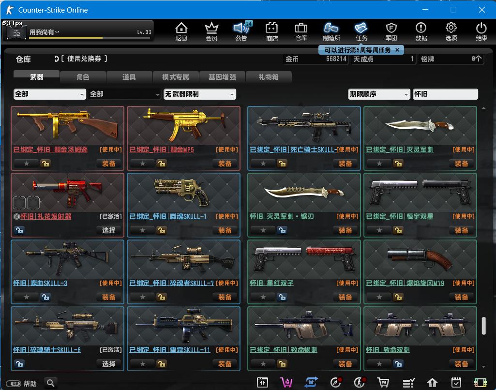Screen dimensions: 496x390
Task: Click 装备 on 爆焰旋风M79
Action: click(x=461, y=297)
